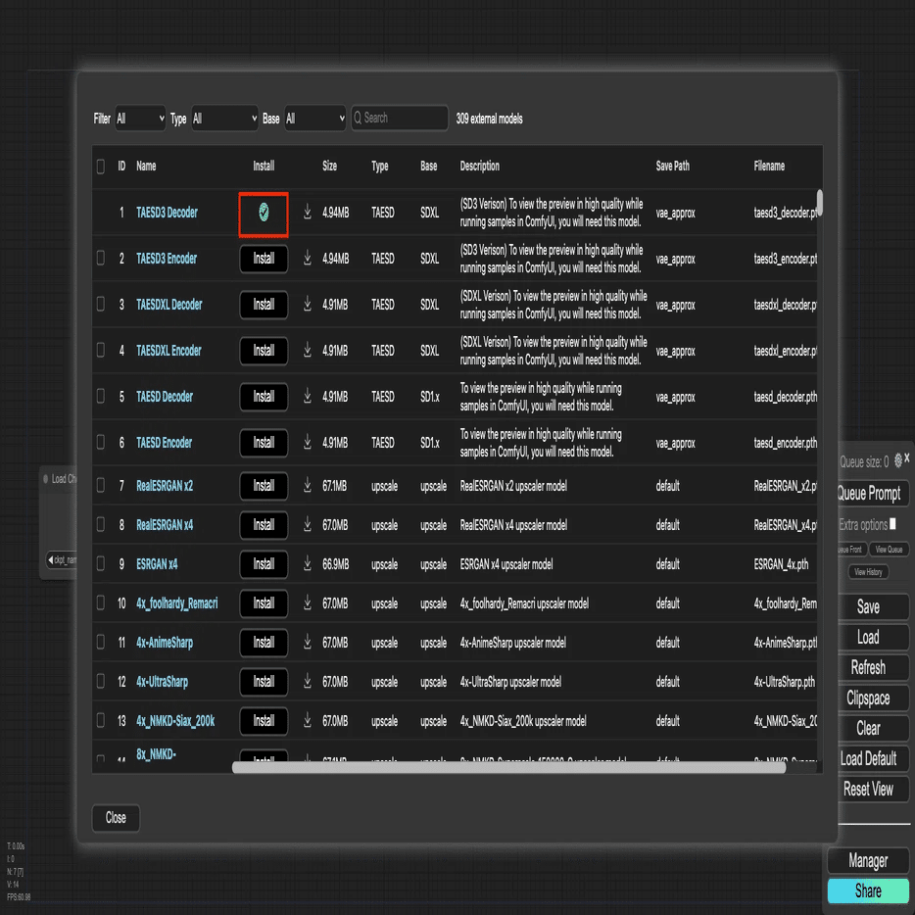Click download icon in TAESD Decoder row
The image size is (915, 915).
pos(308,396)
